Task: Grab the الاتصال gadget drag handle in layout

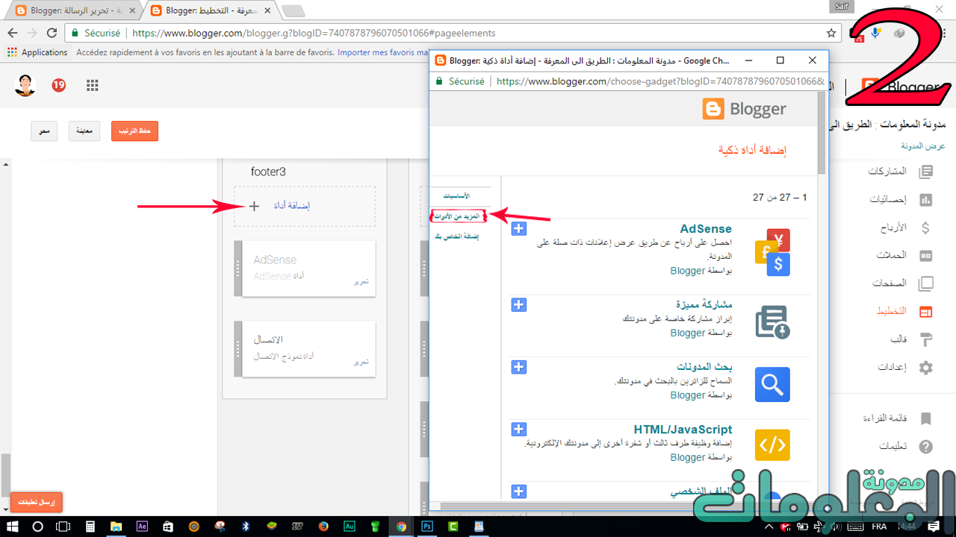Action: coord(238,348)
